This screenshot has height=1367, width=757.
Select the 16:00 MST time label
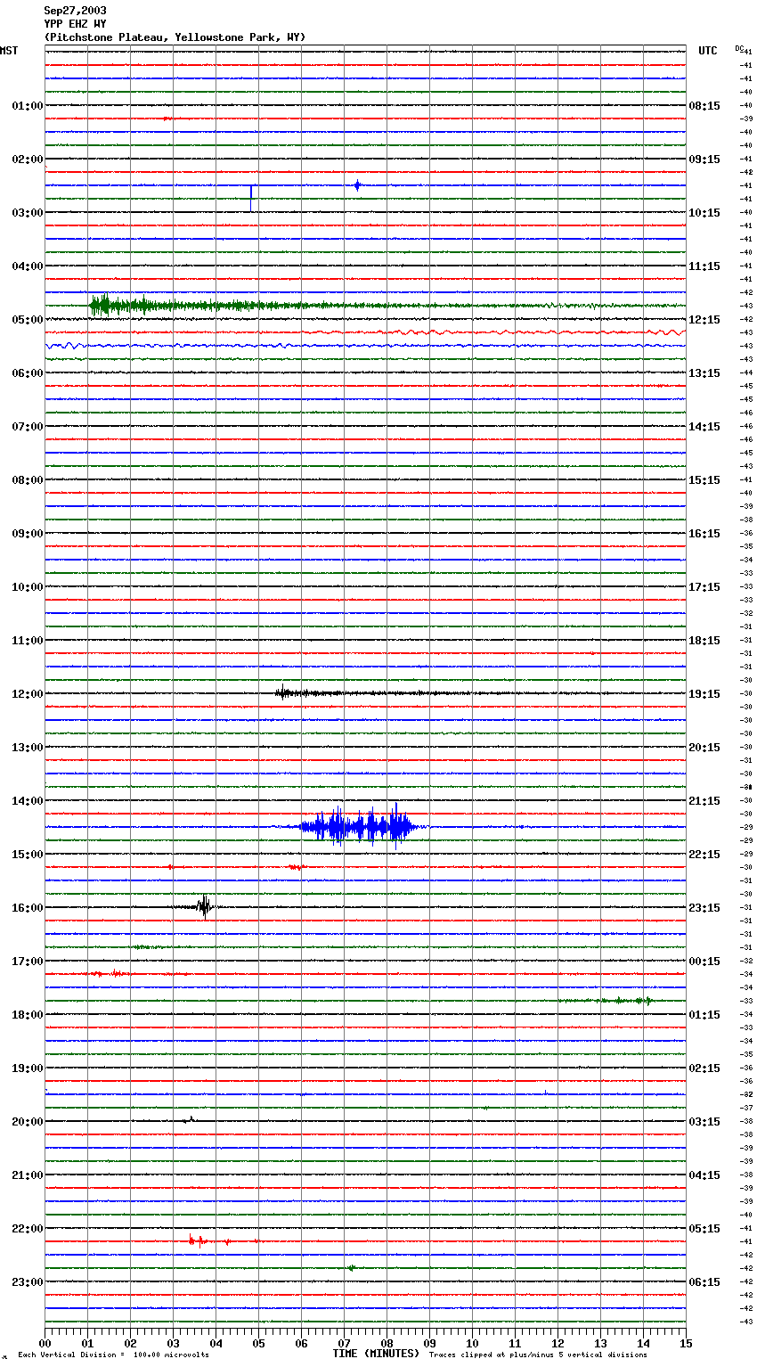[x=28, y=908]
